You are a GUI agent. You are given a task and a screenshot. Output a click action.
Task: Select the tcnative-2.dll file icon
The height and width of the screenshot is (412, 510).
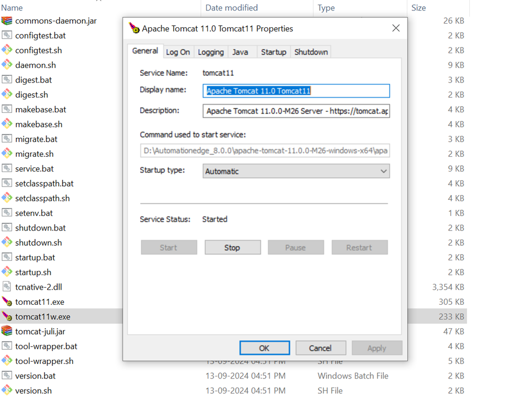(8, 287)
